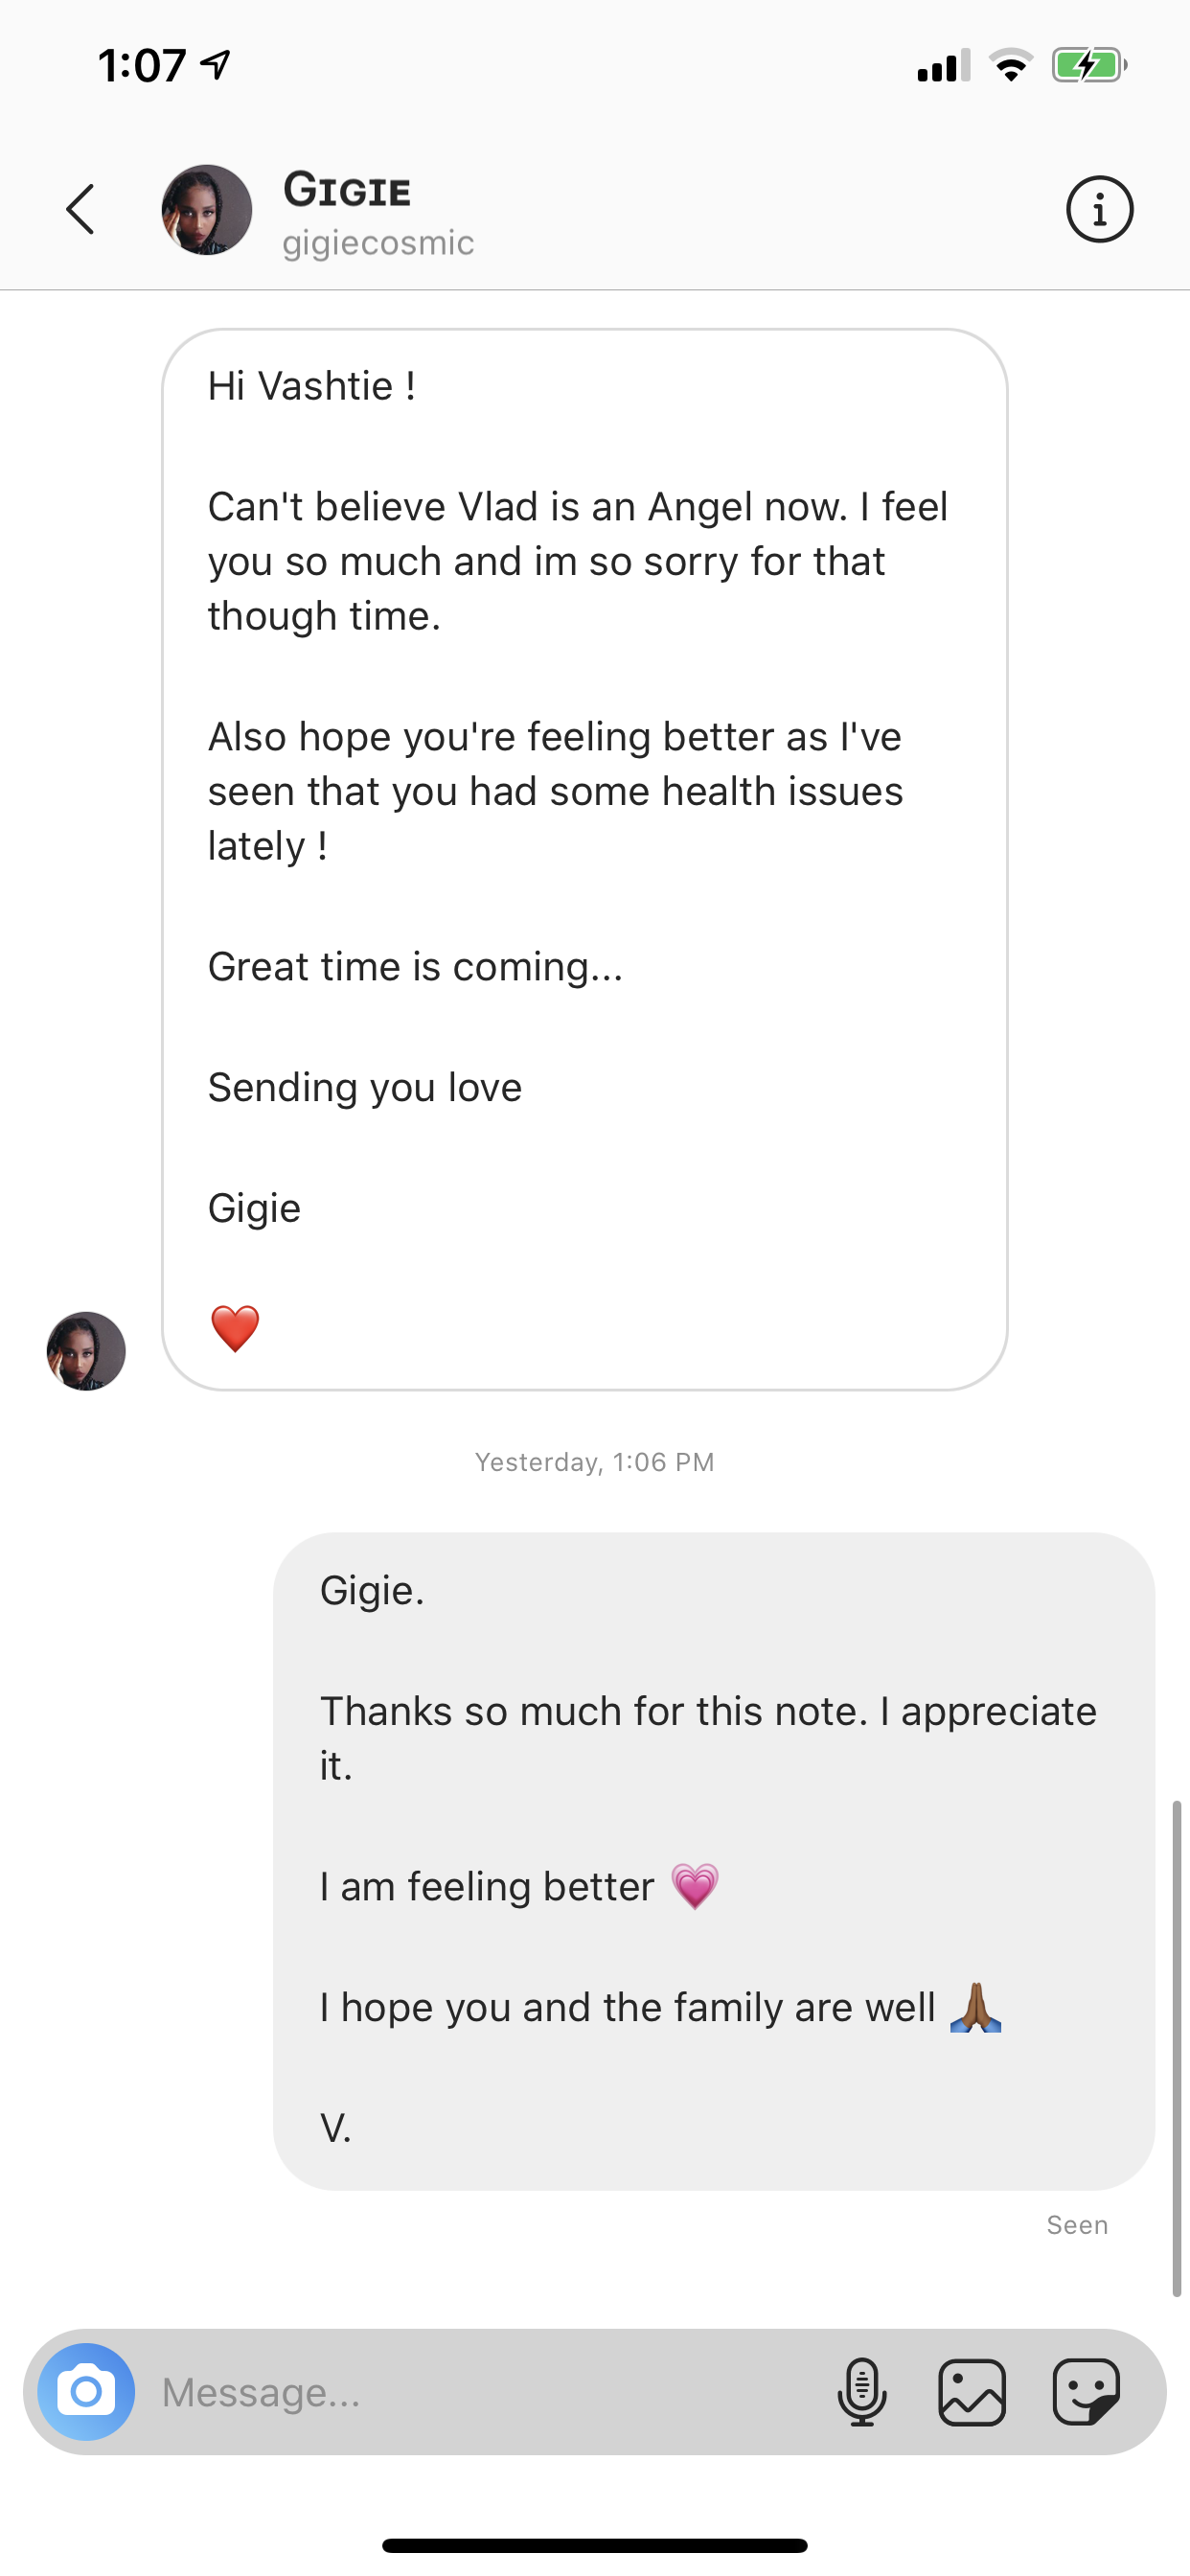The width and height of the screenshot is (1190, 2576).
Task: Open the sticker picker icon
Action: [x=1086, y=2391]
